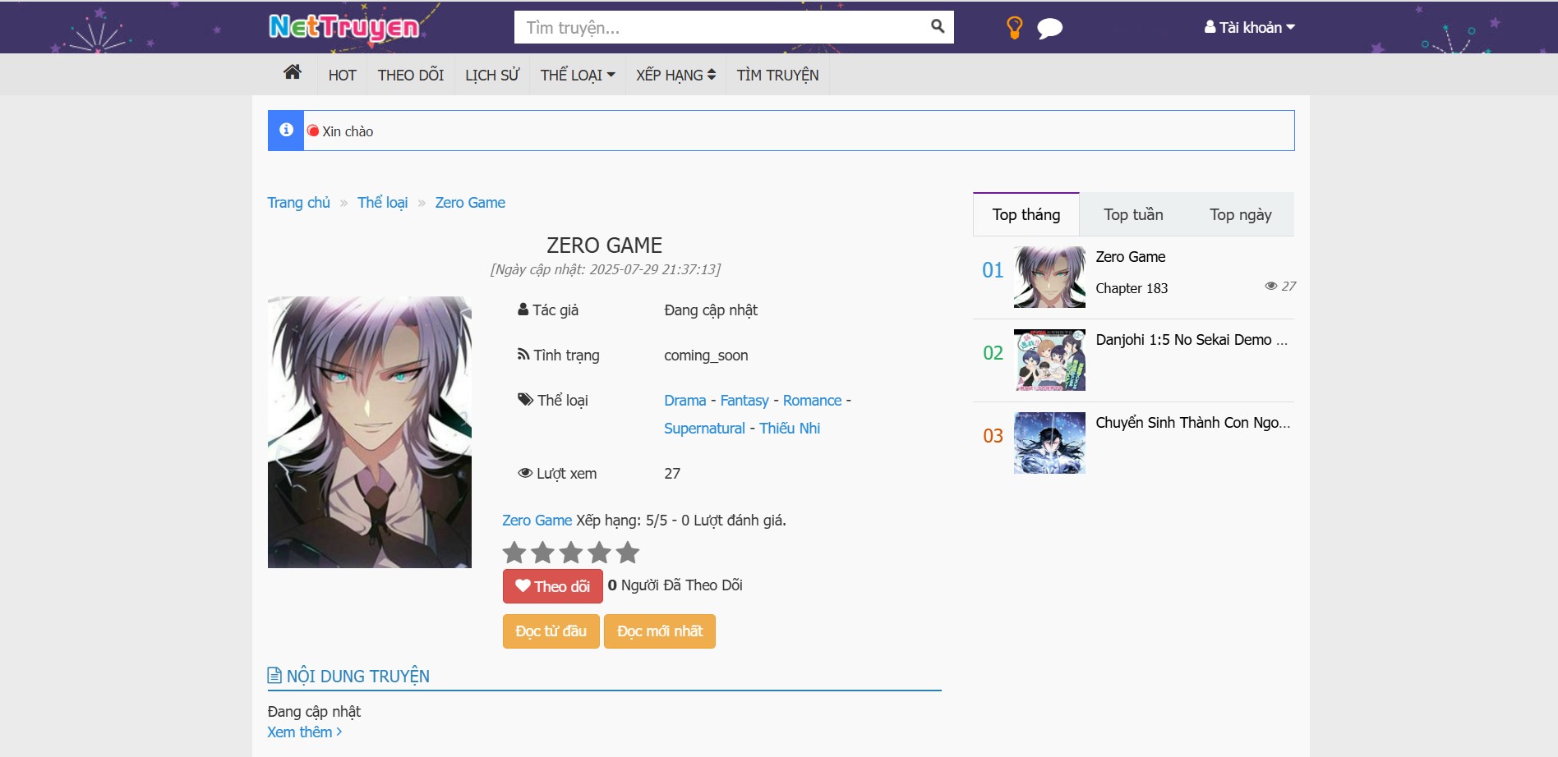Expand description with Xem thêm

[304, 732]
